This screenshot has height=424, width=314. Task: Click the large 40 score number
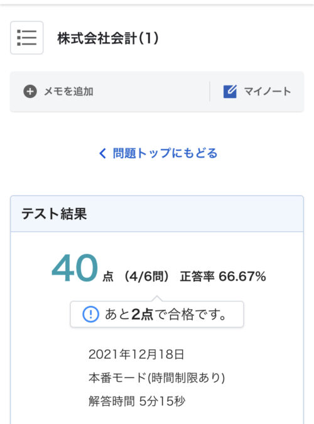coord(75,268)
